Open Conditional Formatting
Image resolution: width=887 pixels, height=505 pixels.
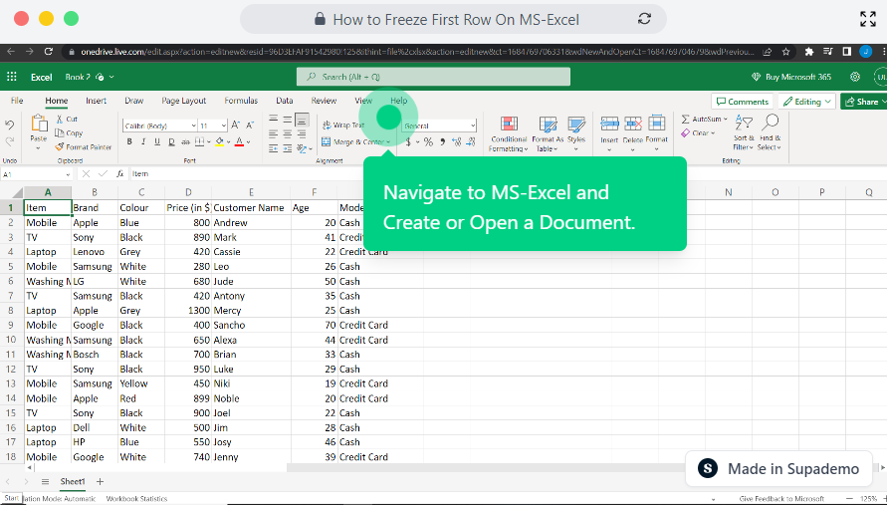(509, 133)
